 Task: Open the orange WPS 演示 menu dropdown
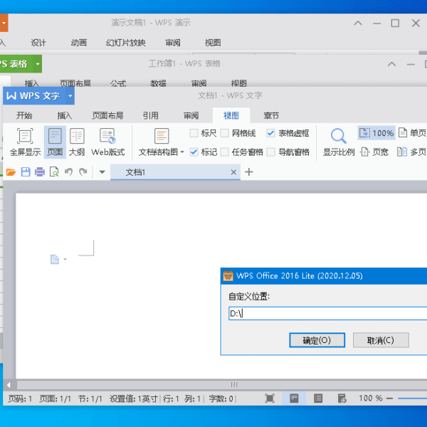point(4,23)
